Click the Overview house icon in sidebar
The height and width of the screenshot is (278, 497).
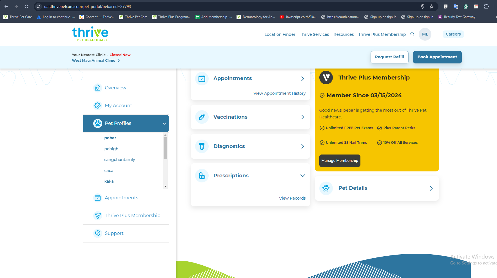[x=98, y=88]
